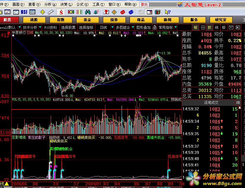Viewport: 245px width, 188px height.
Task: Click the context help arrow icon
Action: pos(168,12)
